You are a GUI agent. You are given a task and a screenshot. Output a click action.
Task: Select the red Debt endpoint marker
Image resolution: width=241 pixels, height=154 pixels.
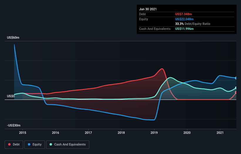pos(236,93)
